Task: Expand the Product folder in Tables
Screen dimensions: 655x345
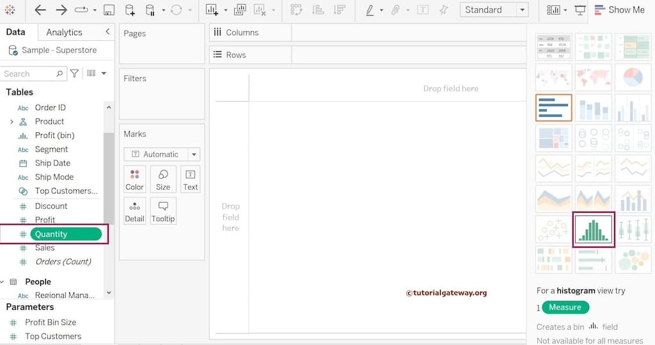Action: coord(12,121)
